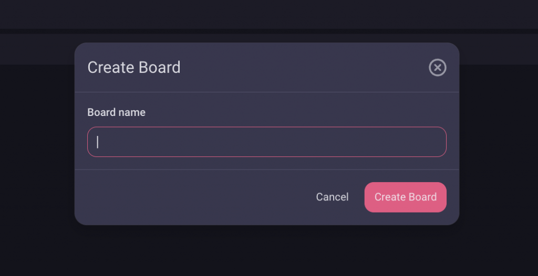Click the pink Create Board button

(405, 197)
